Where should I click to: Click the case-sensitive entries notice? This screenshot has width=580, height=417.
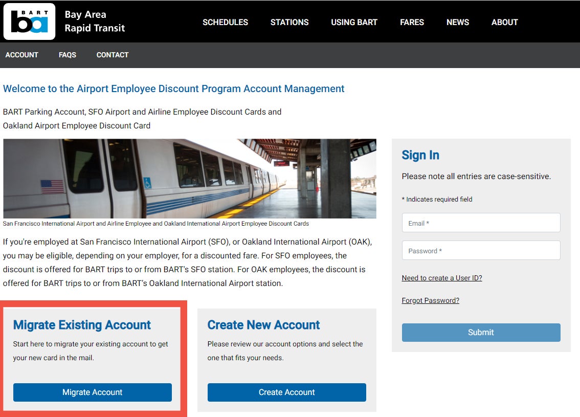click(x=476, y=176)
